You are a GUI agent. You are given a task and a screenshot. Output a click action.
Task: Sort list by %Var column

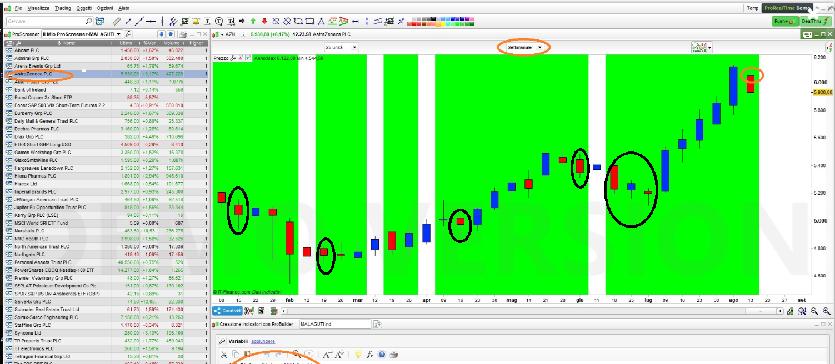[x=149, y=43]
